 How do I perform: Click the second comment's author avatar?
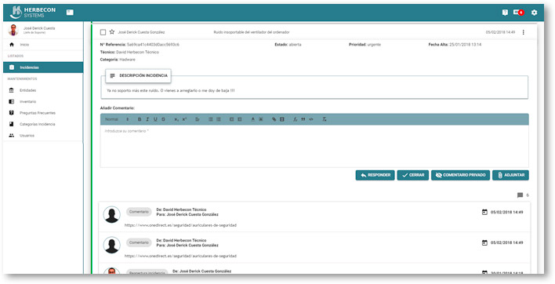click(112, 245)
